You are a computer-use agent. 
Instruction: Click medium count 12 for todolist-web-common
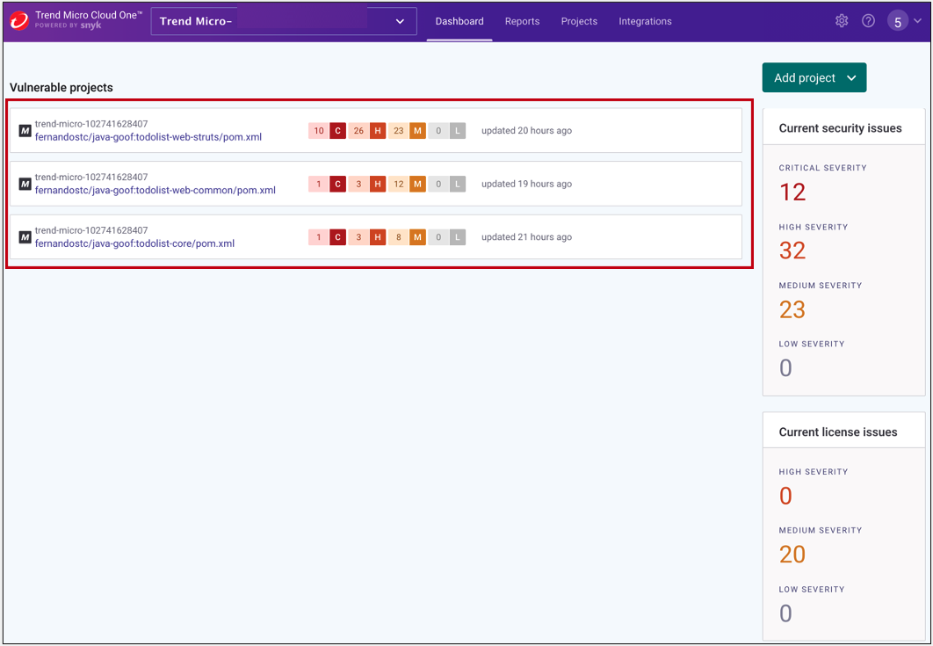click(x=399, y=184)
